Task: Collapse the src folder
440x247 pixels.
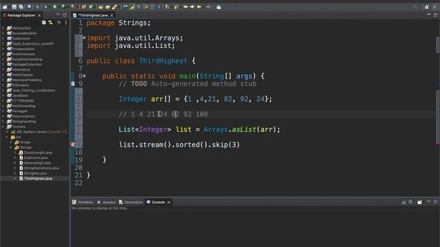Action: [7, 137]
